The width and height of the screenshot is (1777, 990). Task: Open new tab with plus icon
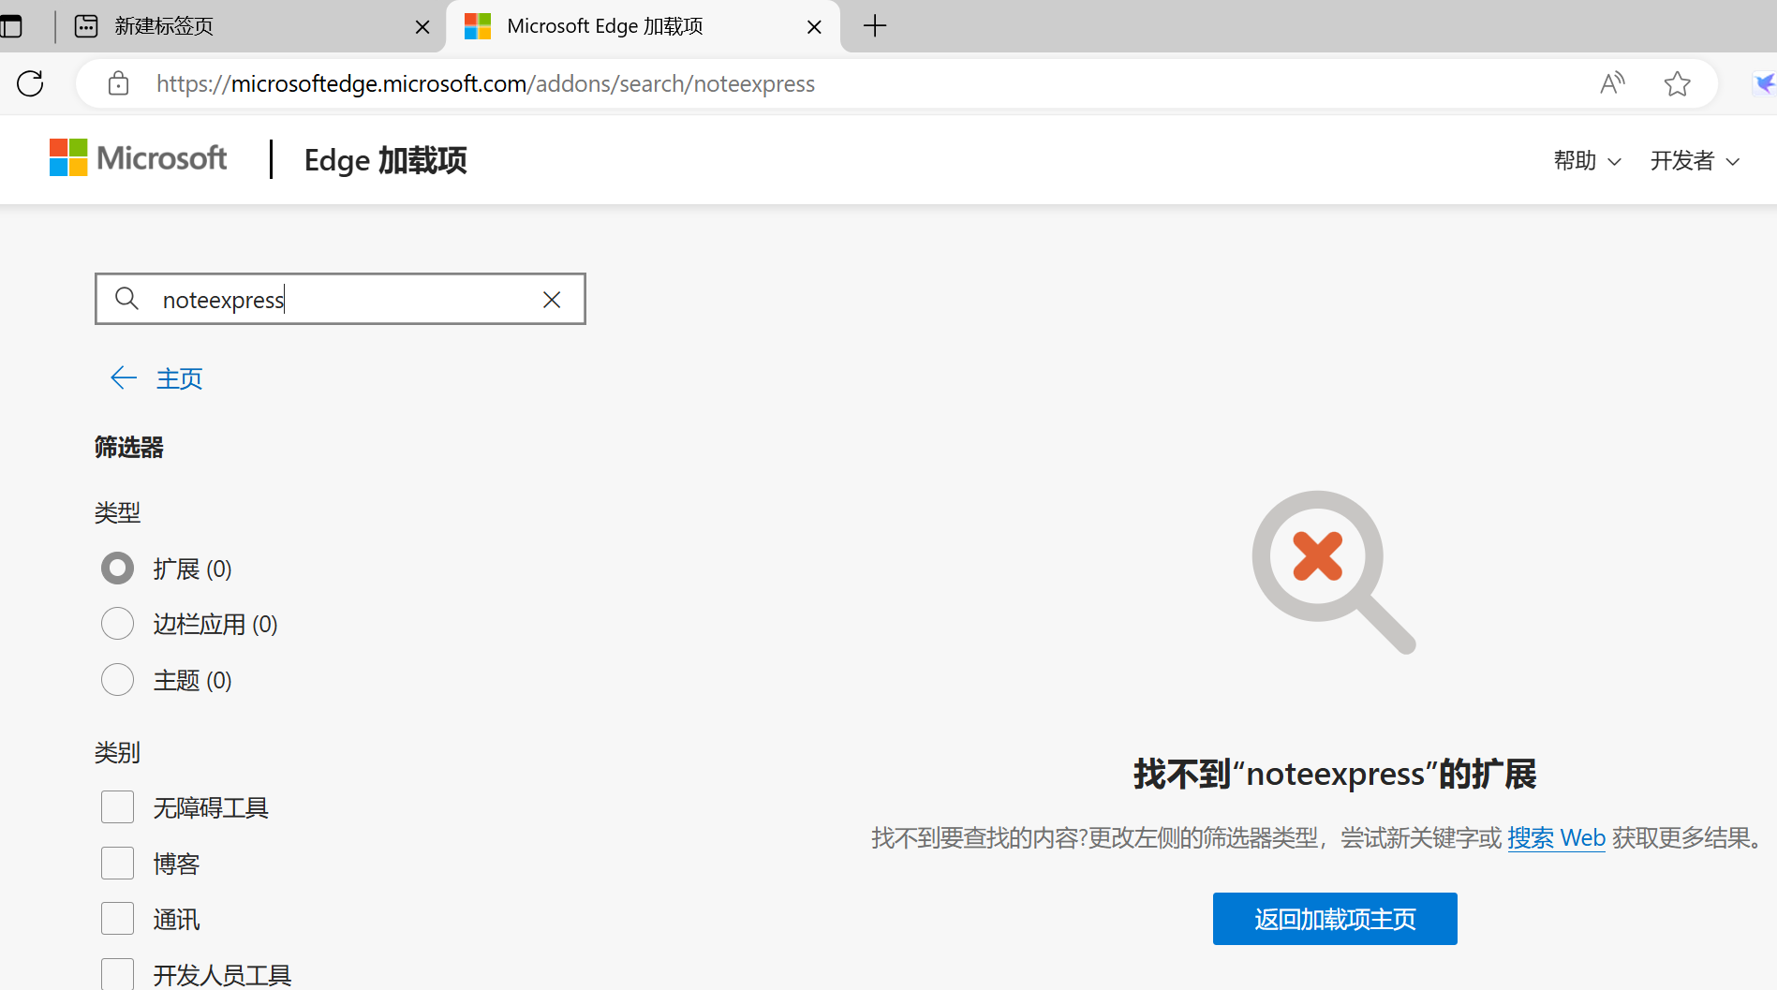(x=874, y=26)
